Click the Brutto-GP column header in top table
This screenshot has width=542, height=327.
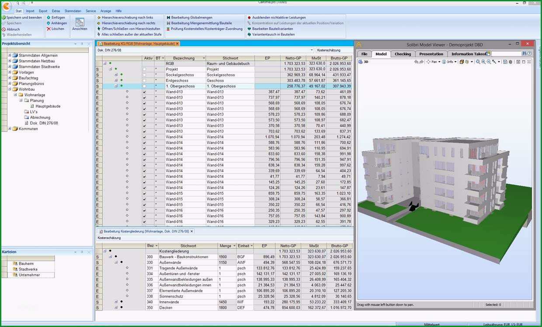[x=339, y=58]
